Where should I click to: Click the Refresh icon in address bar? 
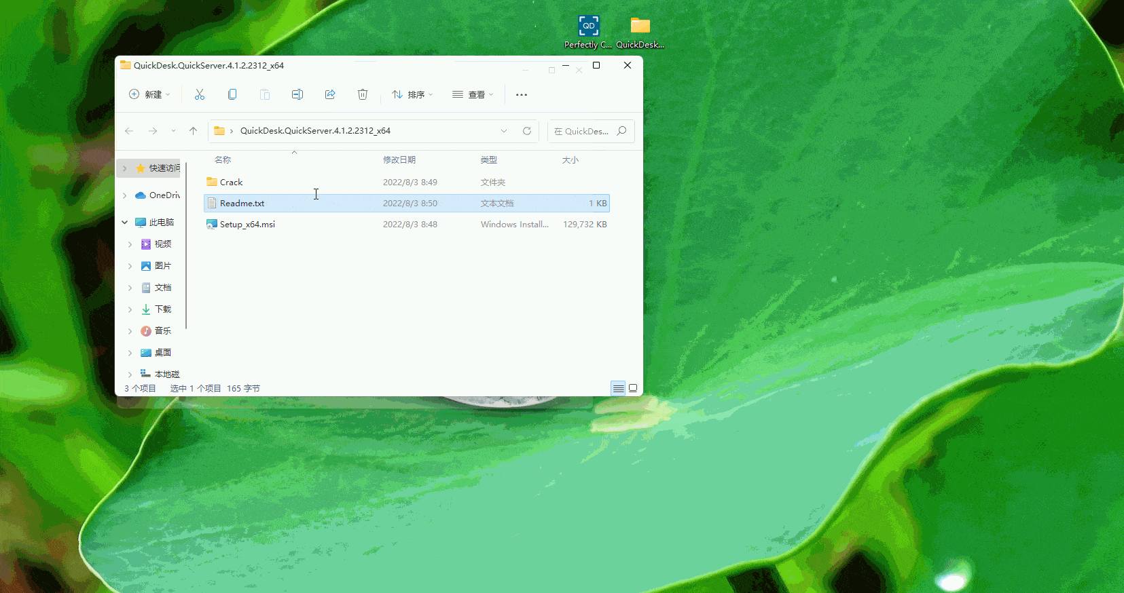tap(527, 131)
